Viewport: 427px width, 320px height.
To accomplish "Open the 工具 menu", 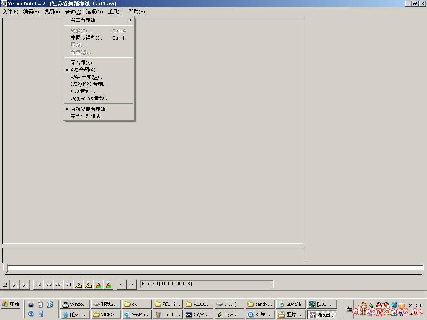I will [x=116, y=12].
